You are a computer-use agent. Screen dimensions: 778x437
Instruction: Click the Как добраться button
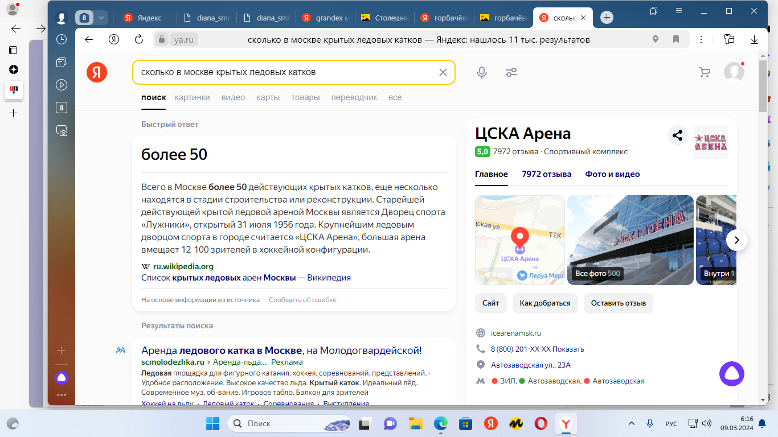[x=545, y=303]
